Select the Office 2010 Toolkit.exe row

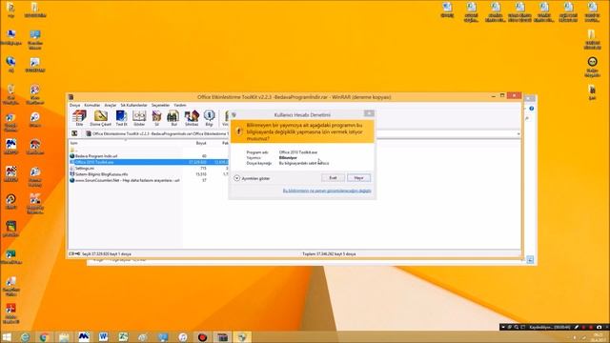click(x=149, y=162)
